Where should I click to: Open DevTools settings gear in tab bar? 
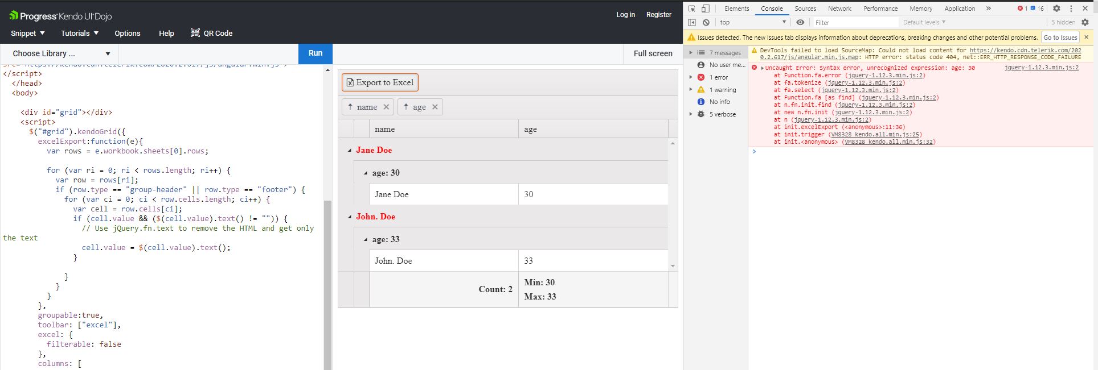click(x=1056, y=9)
